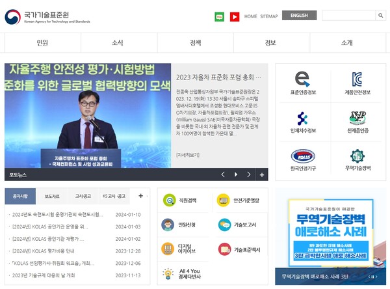Click 자세히보기 link under news article

[x=188, y=155]
